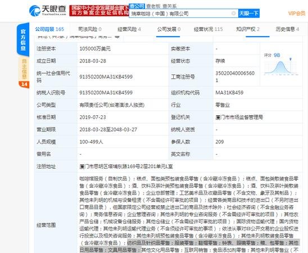Click the establishment date 2018-03-28
308x253 pixels.
[x=93, y=61]
